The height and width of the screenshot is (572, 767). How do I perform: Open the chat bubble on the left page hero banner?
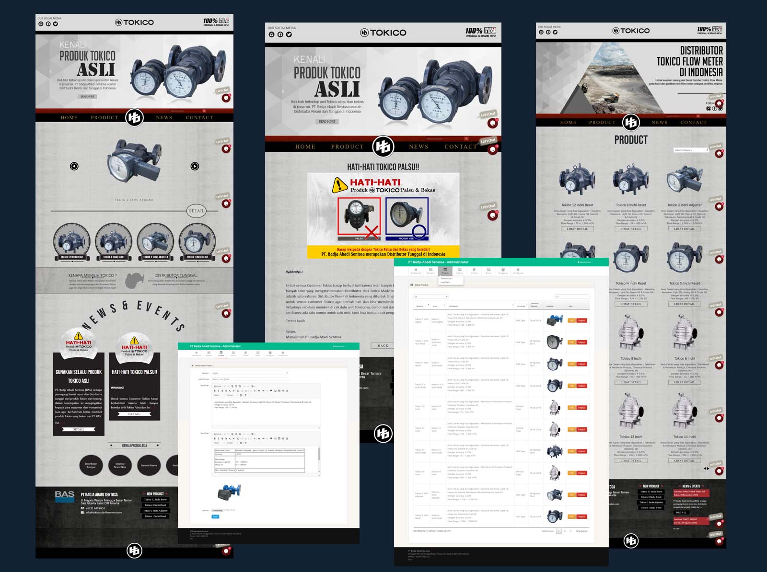click(226, 98)
